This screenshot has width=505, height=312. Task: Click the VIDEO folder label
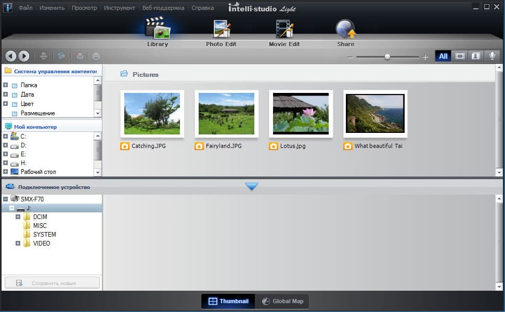coord(42,243)
